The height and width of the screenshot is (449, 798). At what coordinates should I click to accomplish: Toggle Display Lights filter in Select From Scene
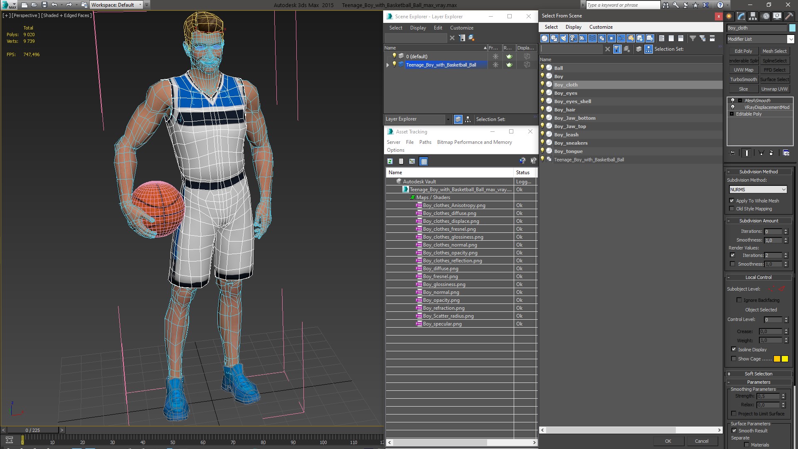click(x=564, y=38)
